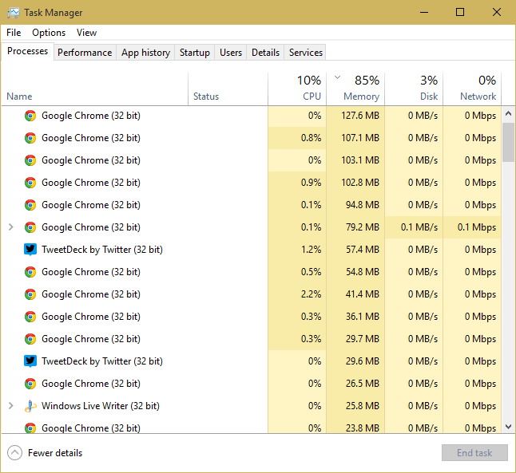Click the vertical scrollbar thumb
This screenshot has width=516, height=473.
coord(509,142)
